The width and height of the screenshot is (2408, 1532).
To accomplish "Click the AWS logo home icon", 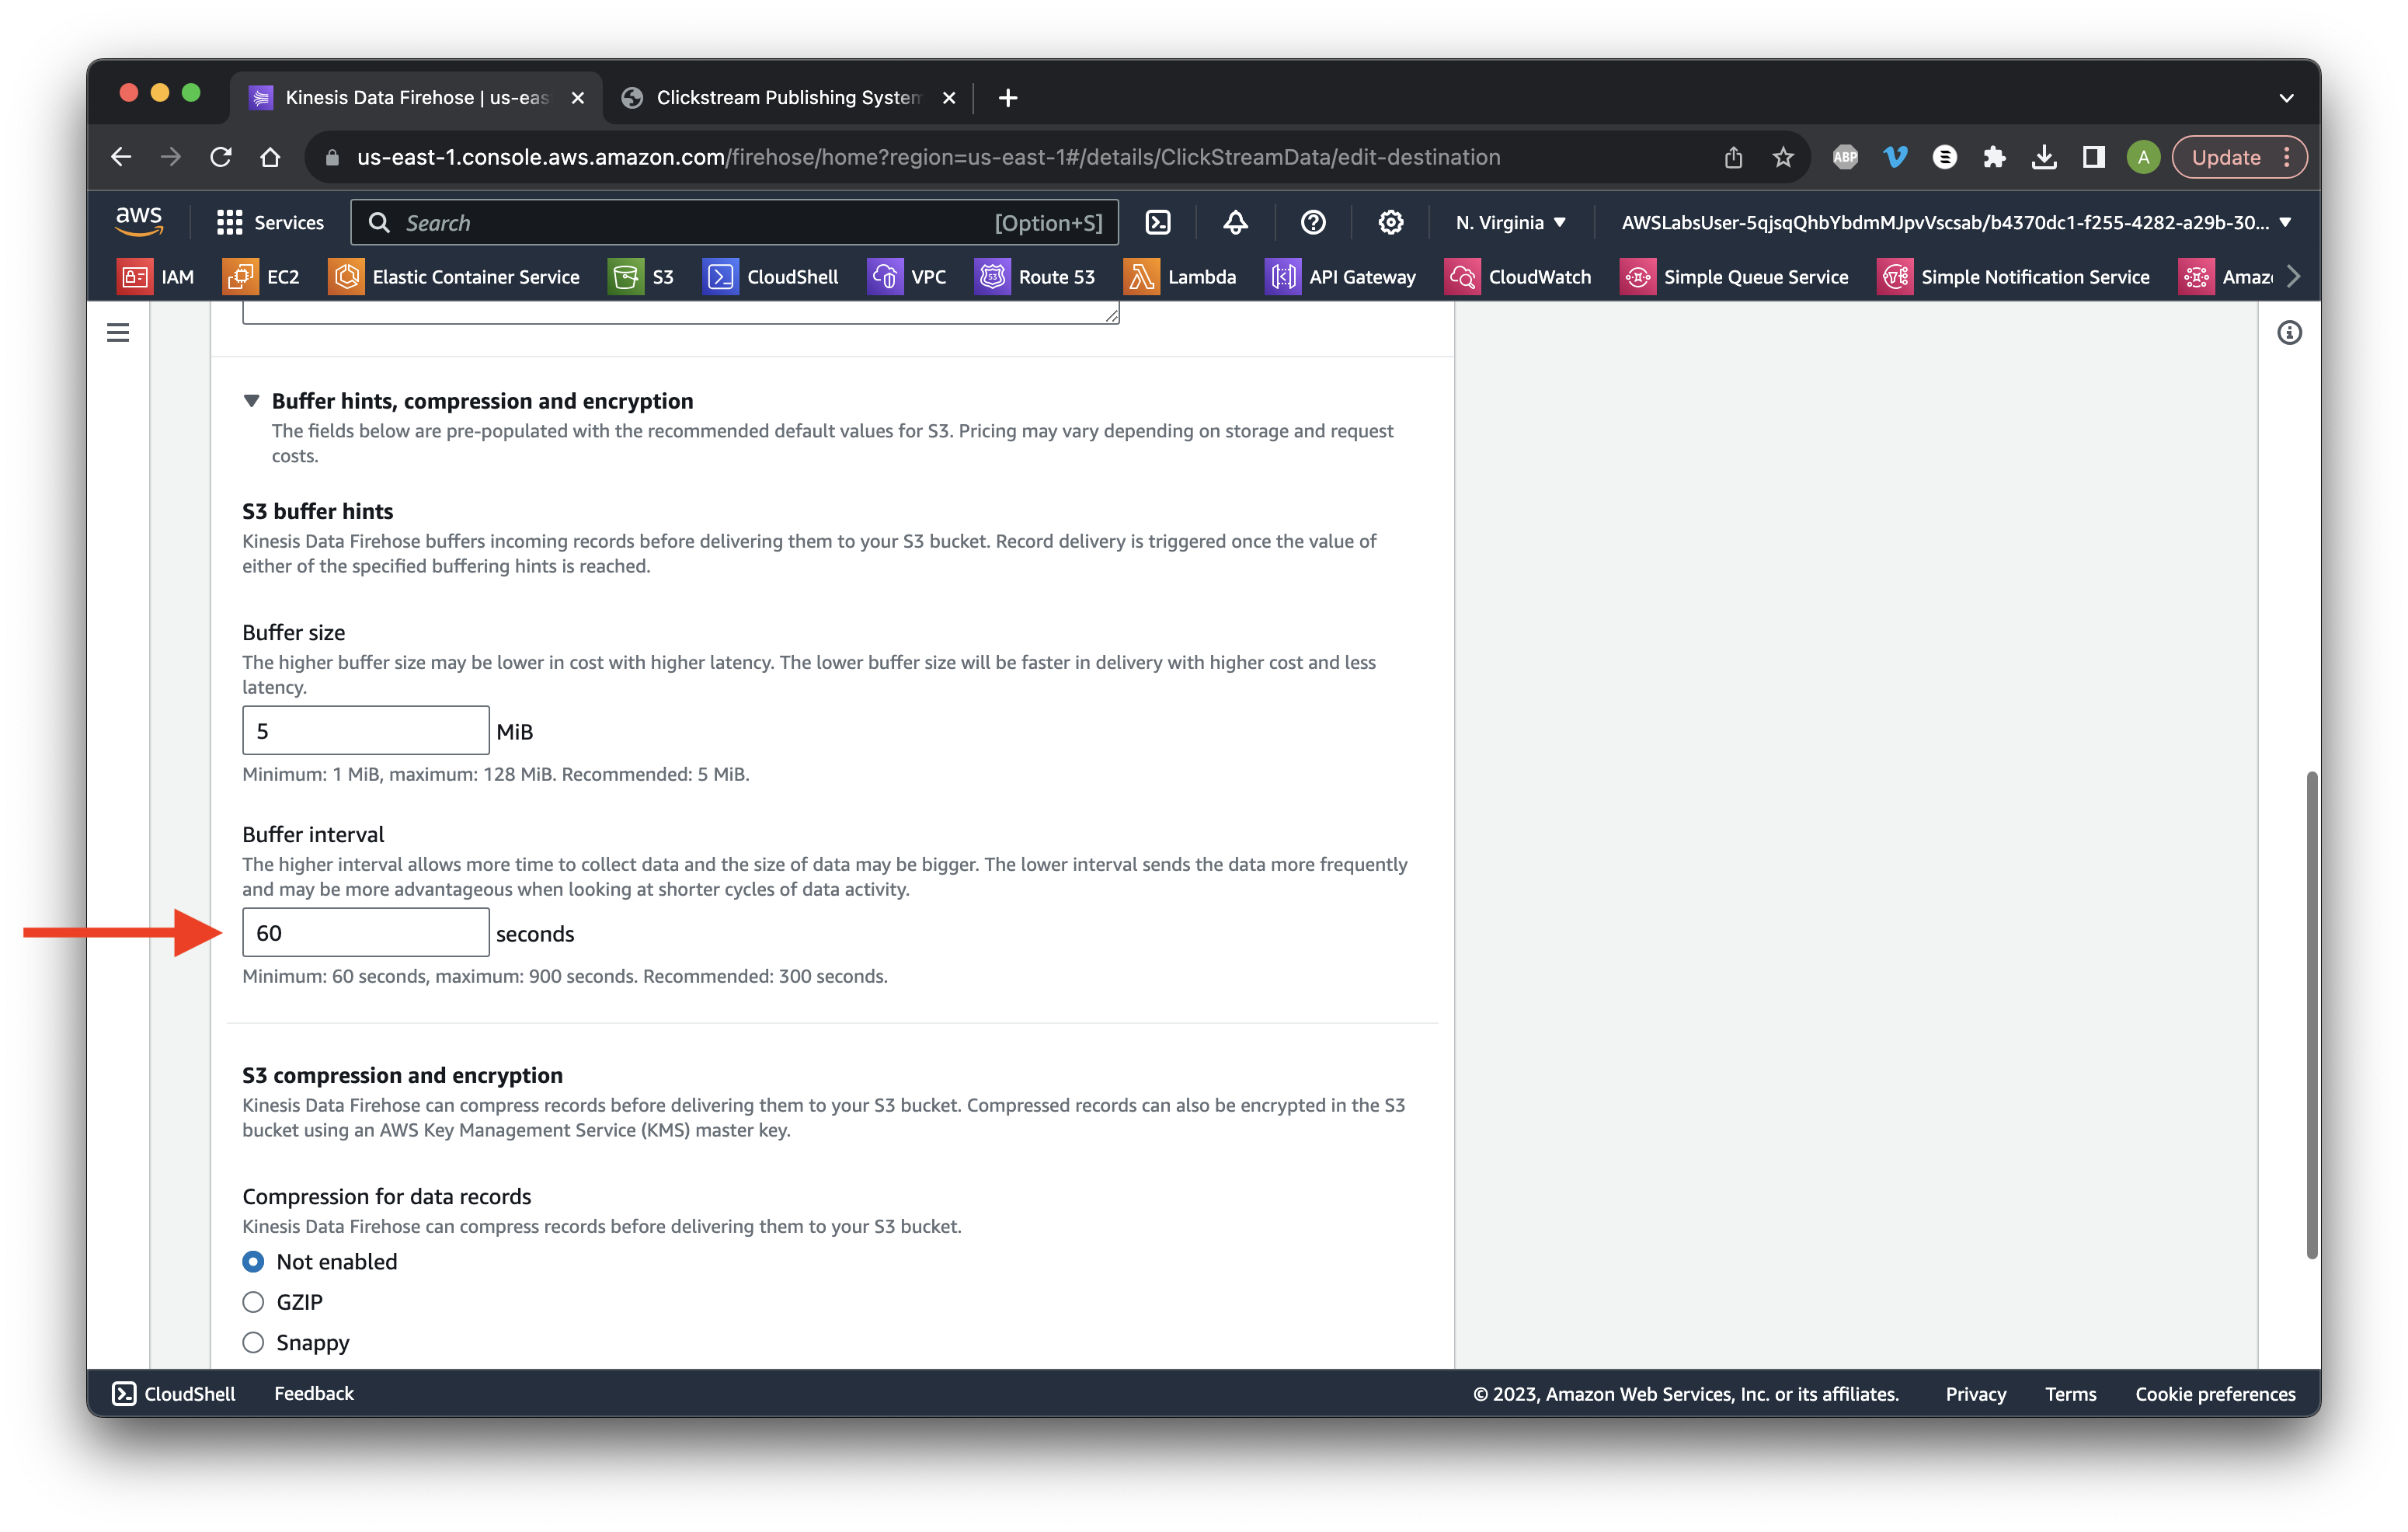I will (x=139, y=222).
